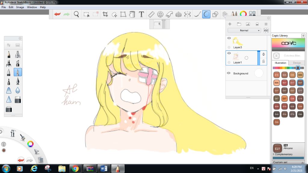Open the Perspective guide tool
This screenshot has width=308, height=173.
tap(178, 14)
